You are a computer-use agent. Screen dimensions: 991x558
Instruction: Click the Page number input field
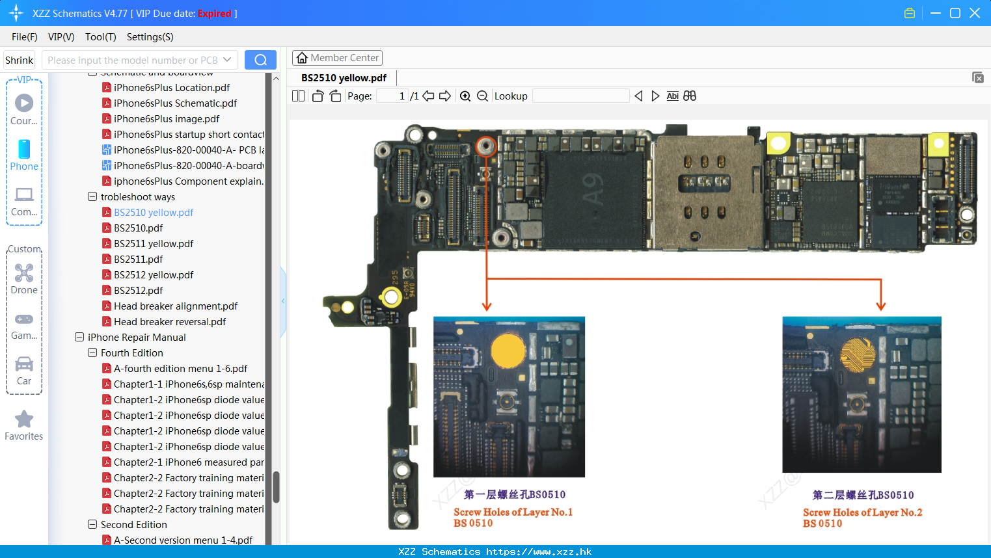(392, 96)
